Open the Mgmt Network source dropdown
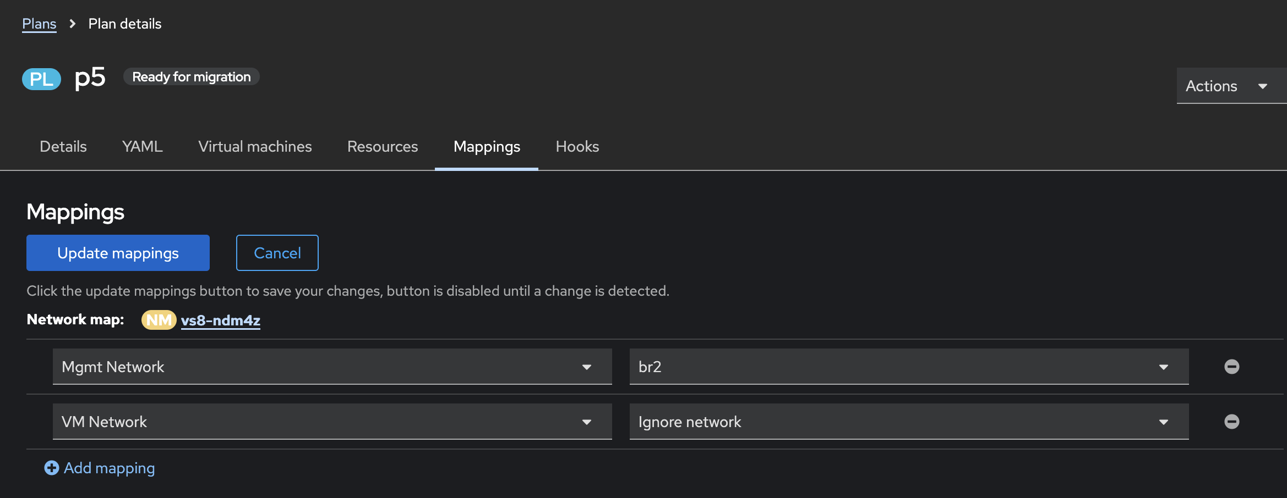The image size is (1287, 498). tap(332, 367)
